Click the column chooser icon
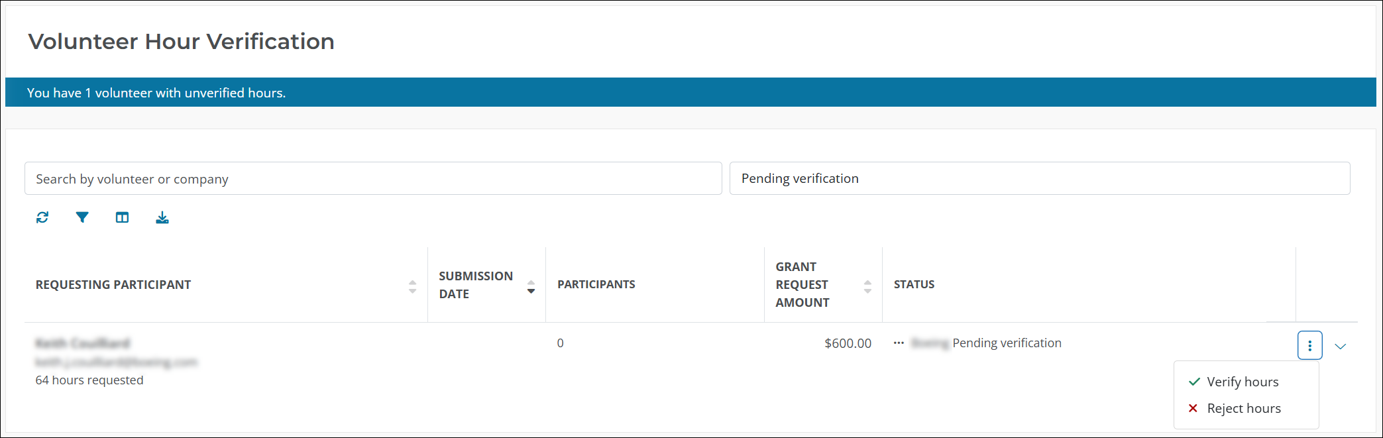Image resolution: width=1383 pixels, height=438 pixels. point(122,217)
